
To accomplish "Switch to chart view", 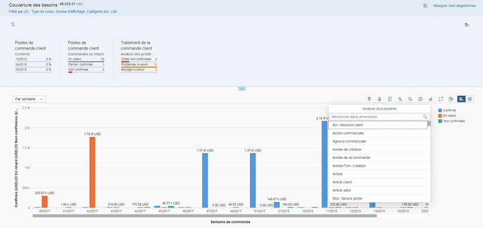I will pos(461,99).
